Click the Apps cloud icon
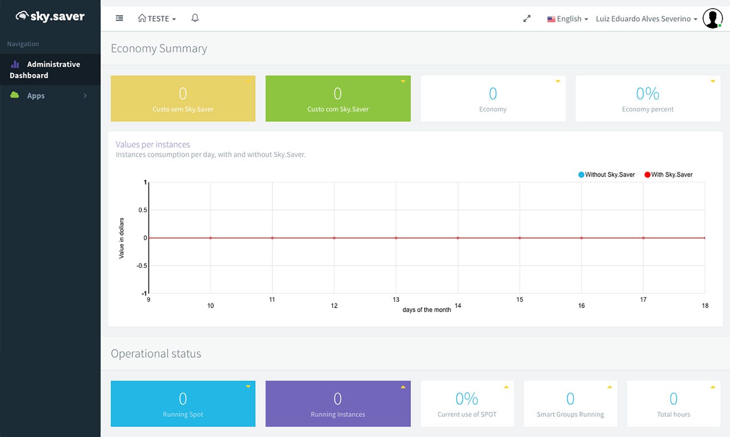 point(15,95)
